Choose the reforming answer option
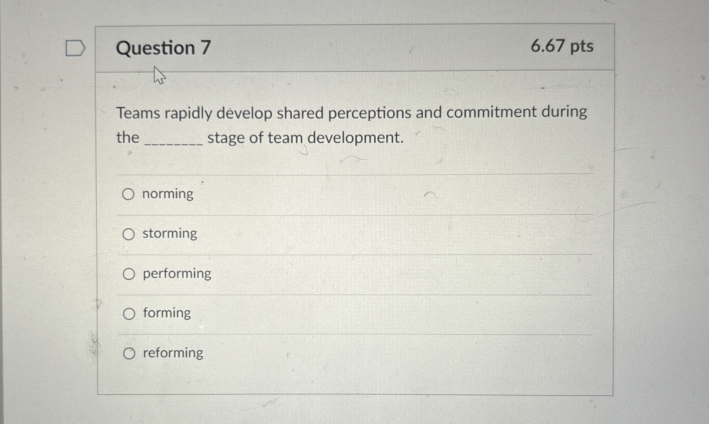Viewport: 709px width, 424px height. click(x=129, y=352)
